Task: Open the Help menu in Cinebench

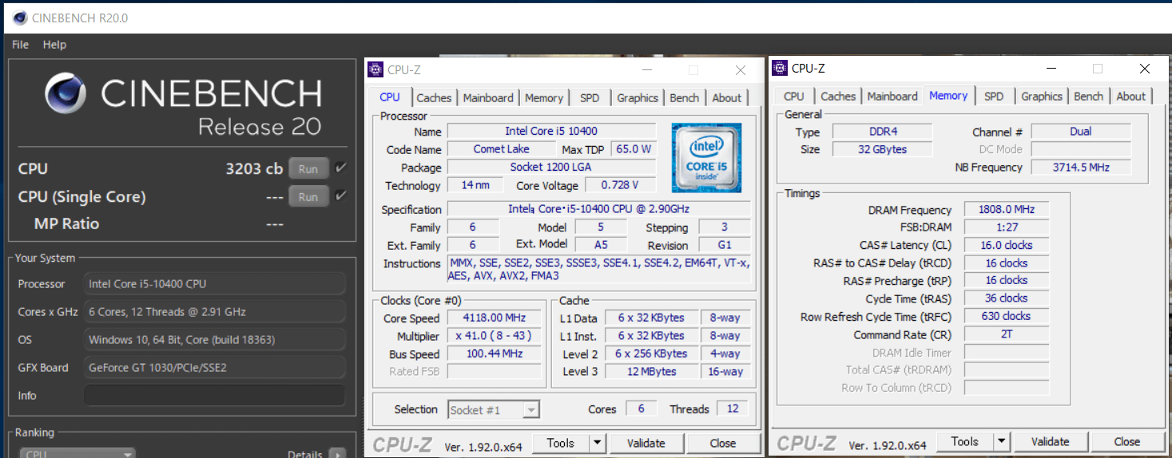Action: 54,45
